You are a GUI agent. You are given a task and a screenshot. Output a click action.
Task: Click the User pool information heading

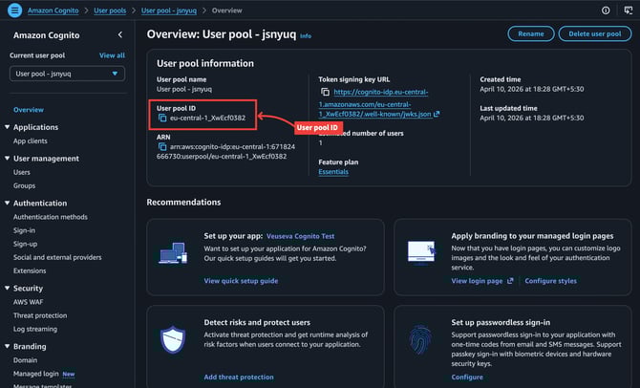[x=205, y=63]
